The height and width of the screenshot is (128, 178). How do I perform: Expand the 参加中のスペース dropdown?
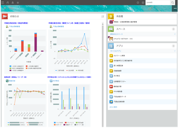[x=175, y=34]
